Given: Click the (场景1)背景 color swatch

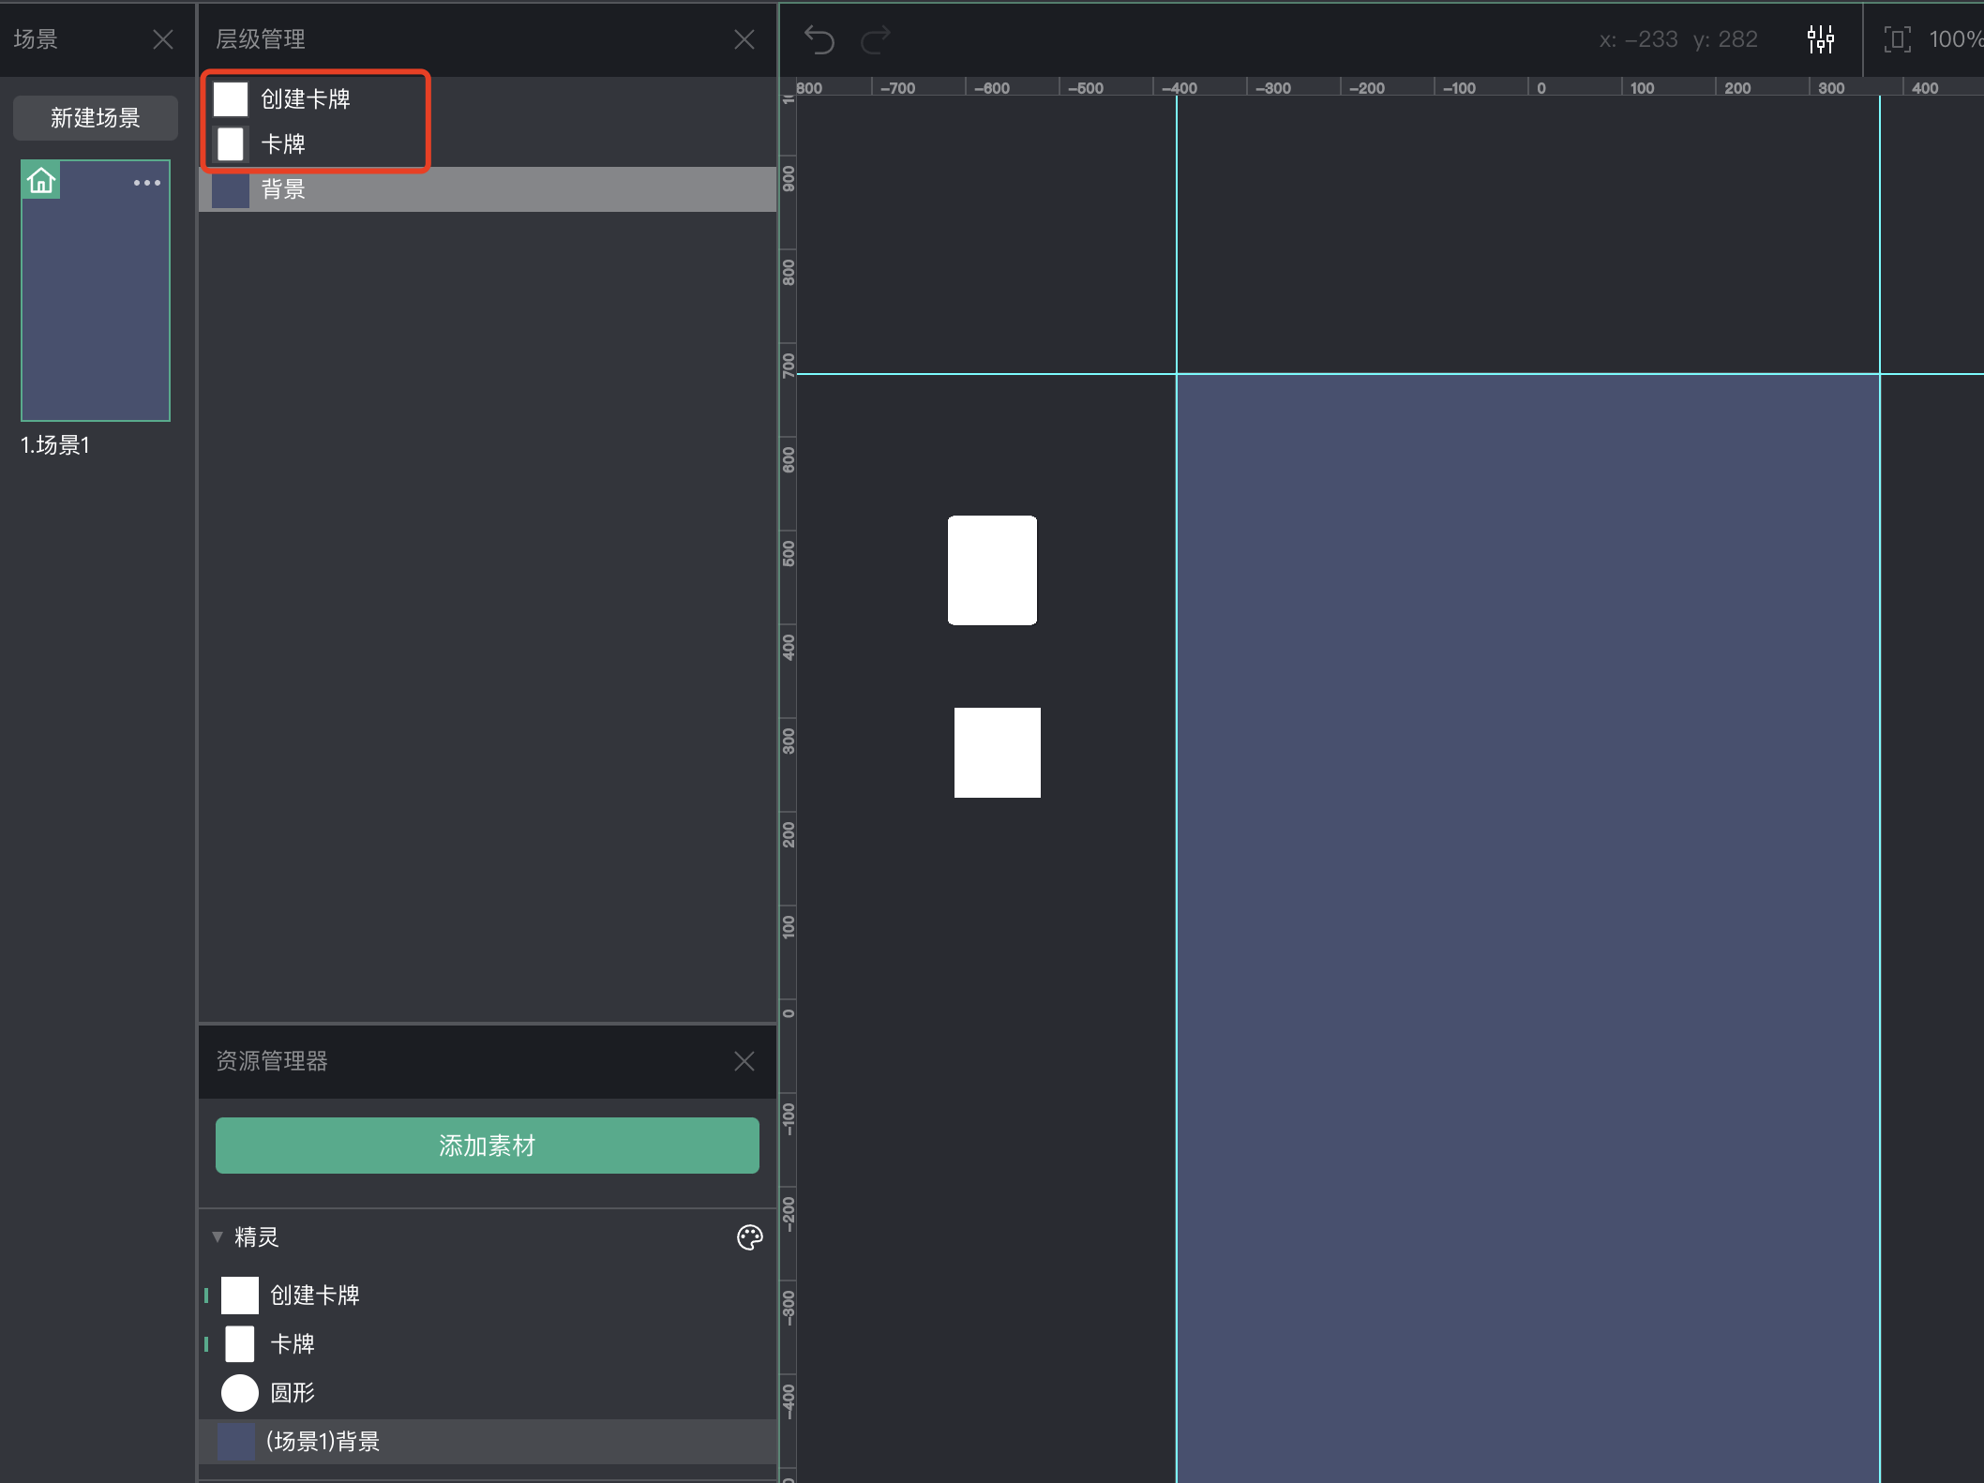Looking at the screenshot, I should click(x=235, y=1441).
